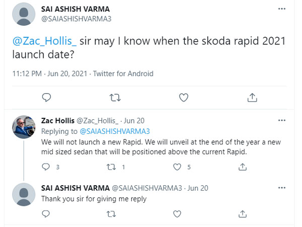This screenshot has width=302, height=227.
Task: Open more options on the last reply
Action: [282, 188]
